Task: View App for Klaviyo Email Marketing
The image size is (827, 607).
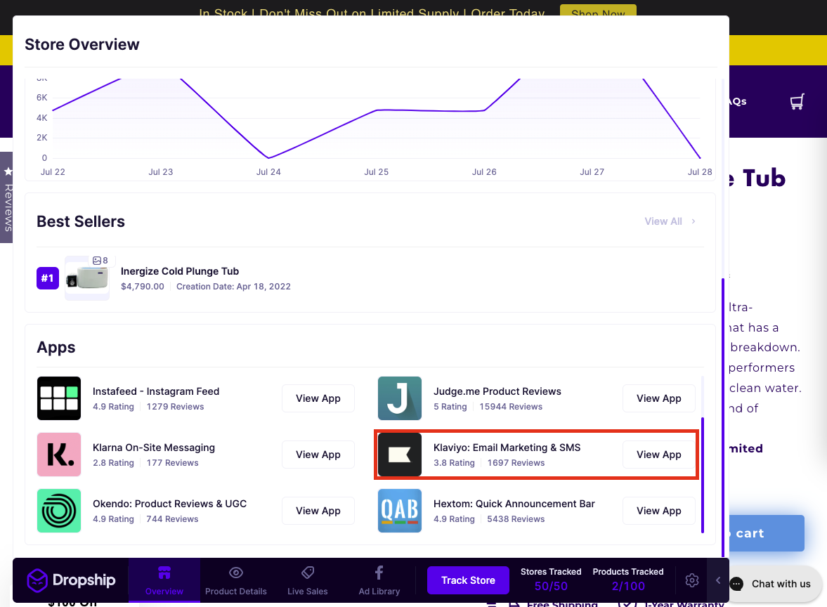Action: point(658,455)
